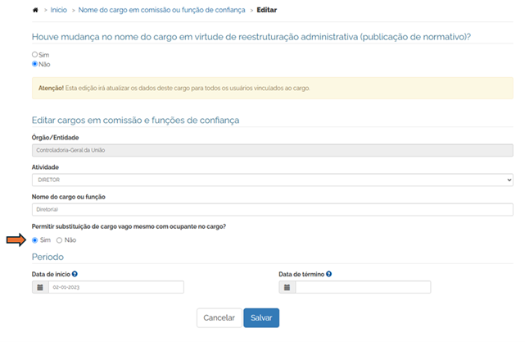Click the yellow Atenção warning banner
Screen dimensions: 525x342
[272, 88]
